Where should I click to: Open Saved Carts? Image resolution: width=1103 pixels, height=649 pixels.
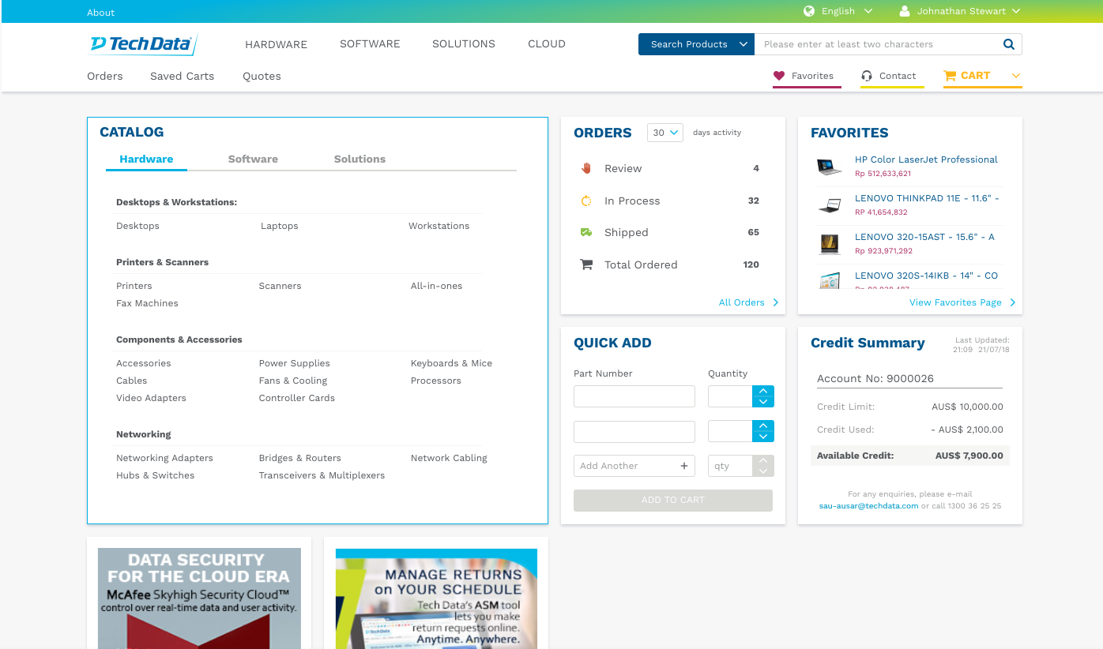(183, 76)
